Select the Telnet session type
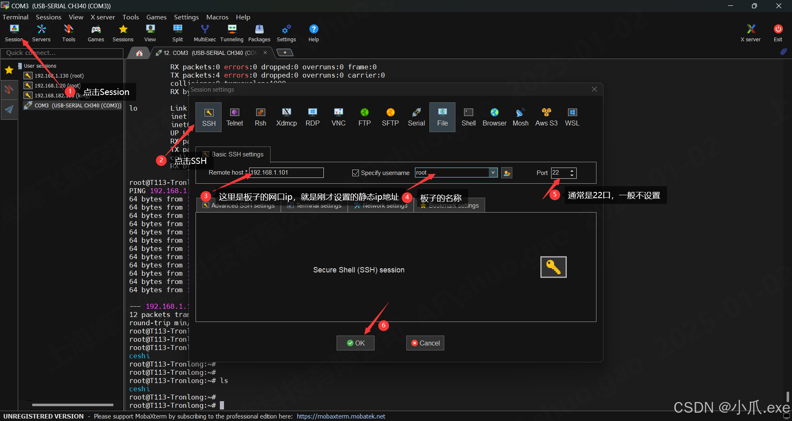 pos(235,117)
